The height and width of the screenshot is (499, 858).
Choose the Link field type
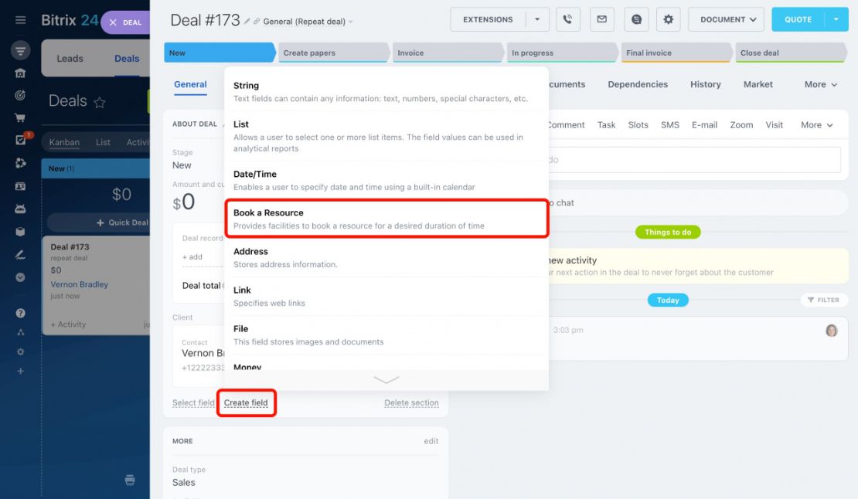(386, 296)
